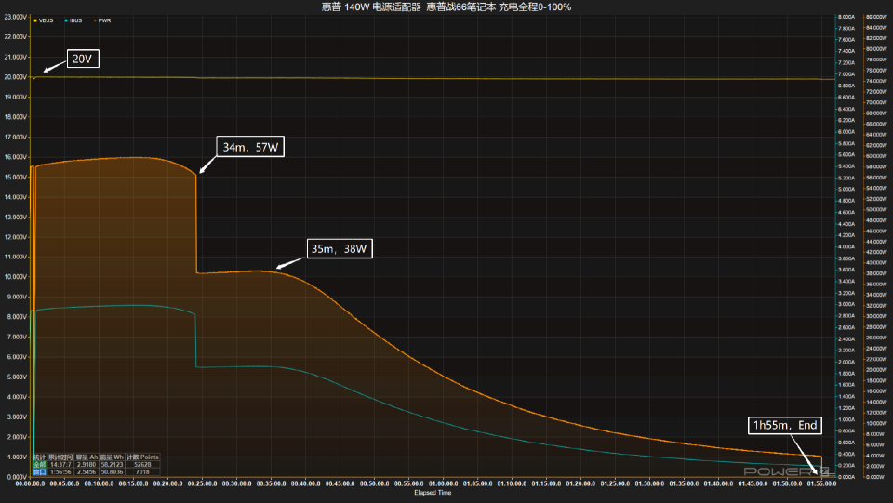Click the 容量 Ah column header
Screen dimensions: 893x503
pyautogui.click(x=87, y=457)
